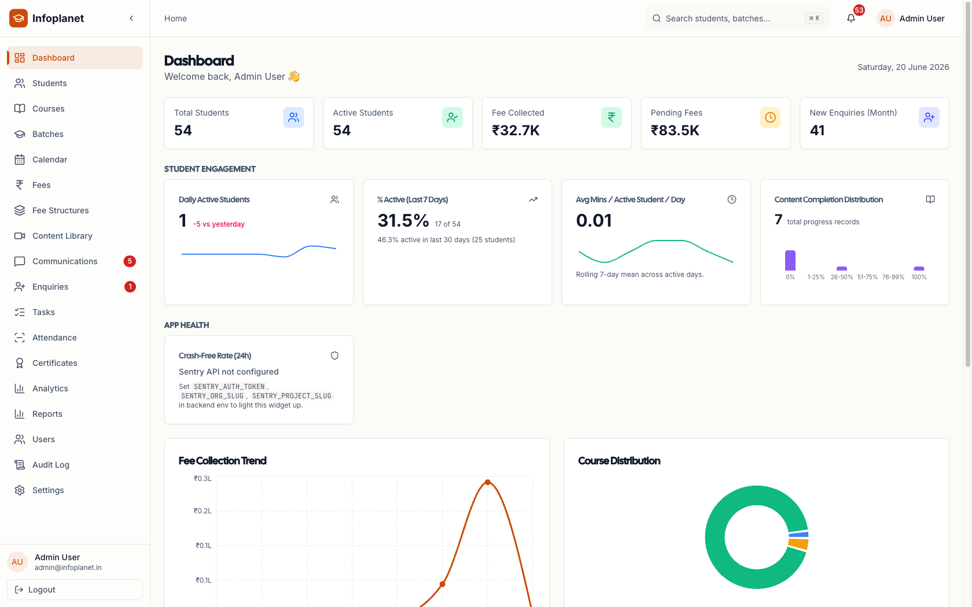The height and width of the screenshot is (607, 972).
Task: Click the Fee Collected rupee icon
Action: 612,117
